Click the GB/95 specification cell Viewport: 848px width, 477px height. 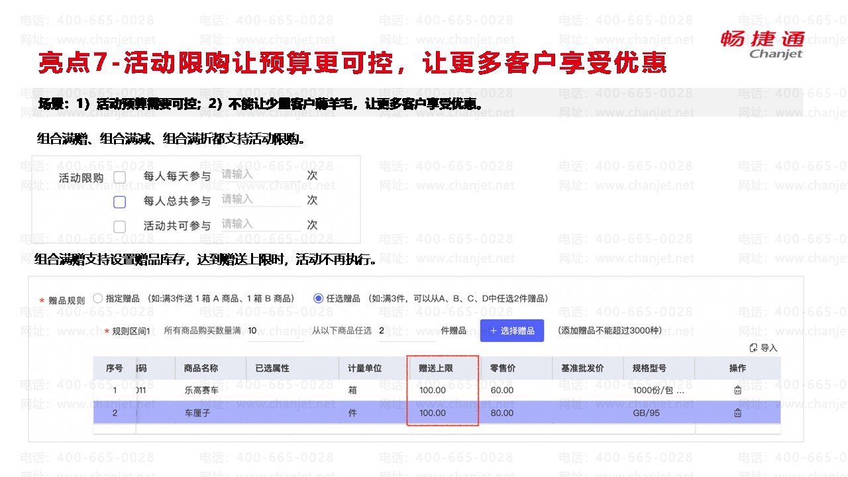point(647,413)
